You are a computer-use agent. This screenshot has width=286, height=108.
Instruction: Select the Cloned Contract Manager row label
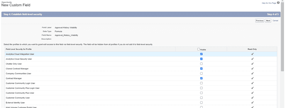[17, 69]
